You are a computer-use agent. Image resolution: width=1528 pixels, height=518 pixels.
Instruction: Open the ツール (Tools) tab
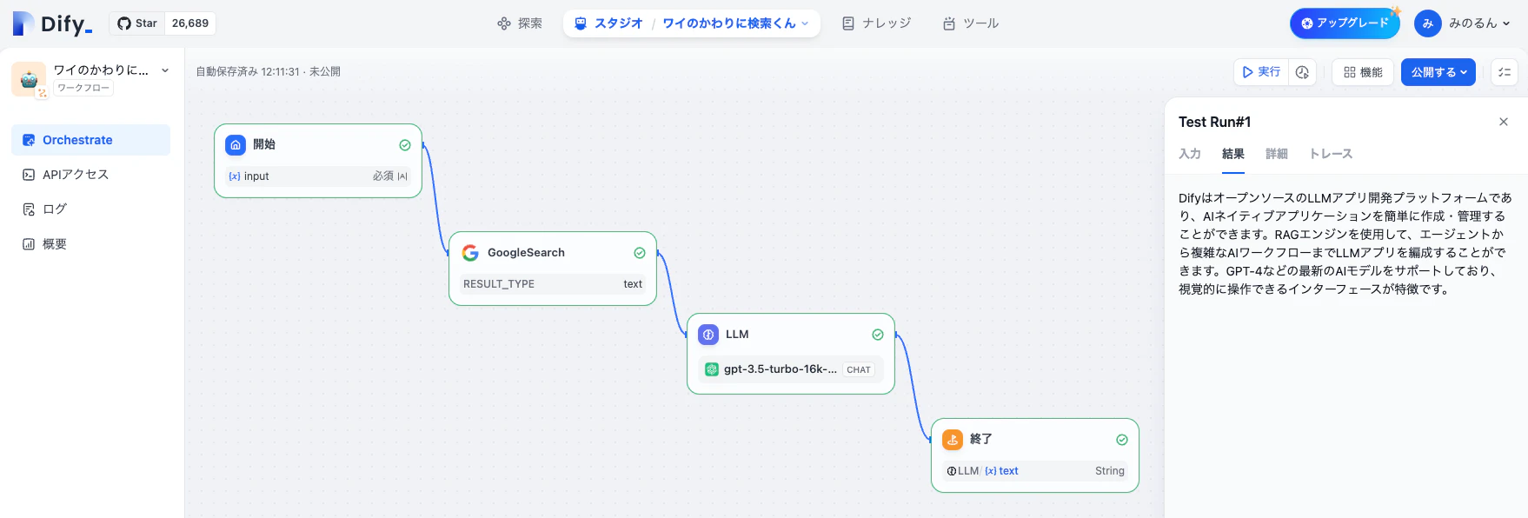(x=971, y=23)
